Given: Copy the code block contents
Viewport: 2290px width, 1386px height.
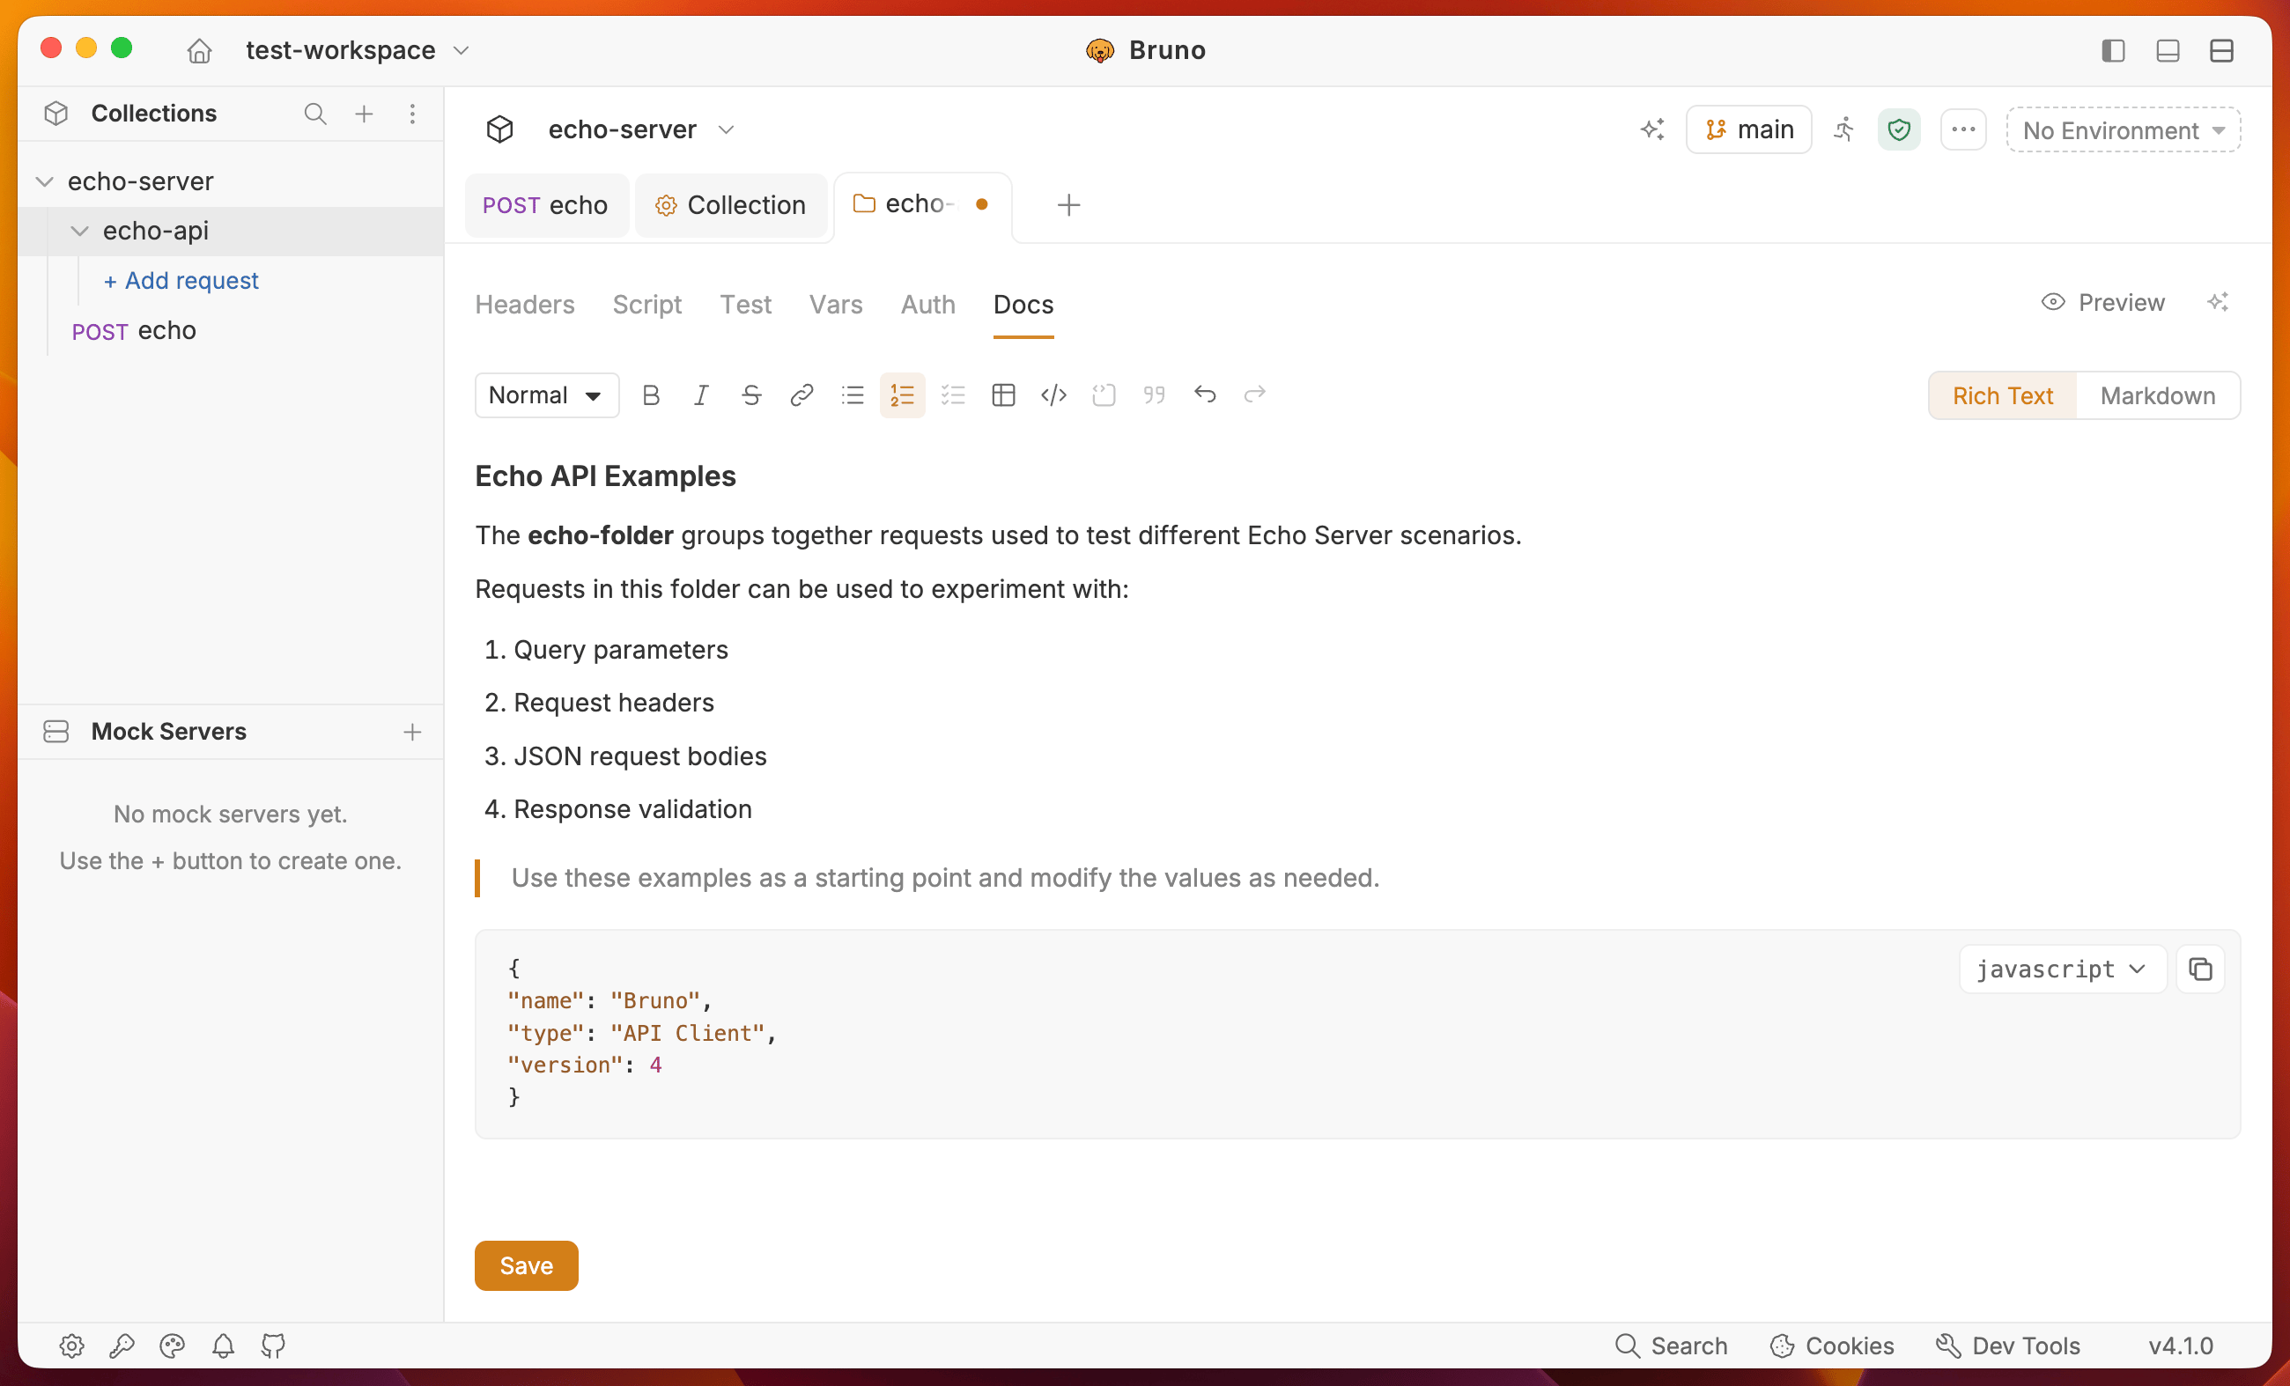Looking at the screenshot, I should click(x=2200, y=969).
